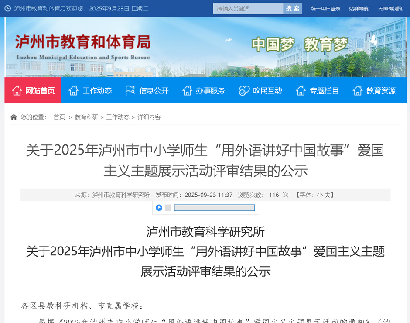Switch font size to 小

[319, 195]
